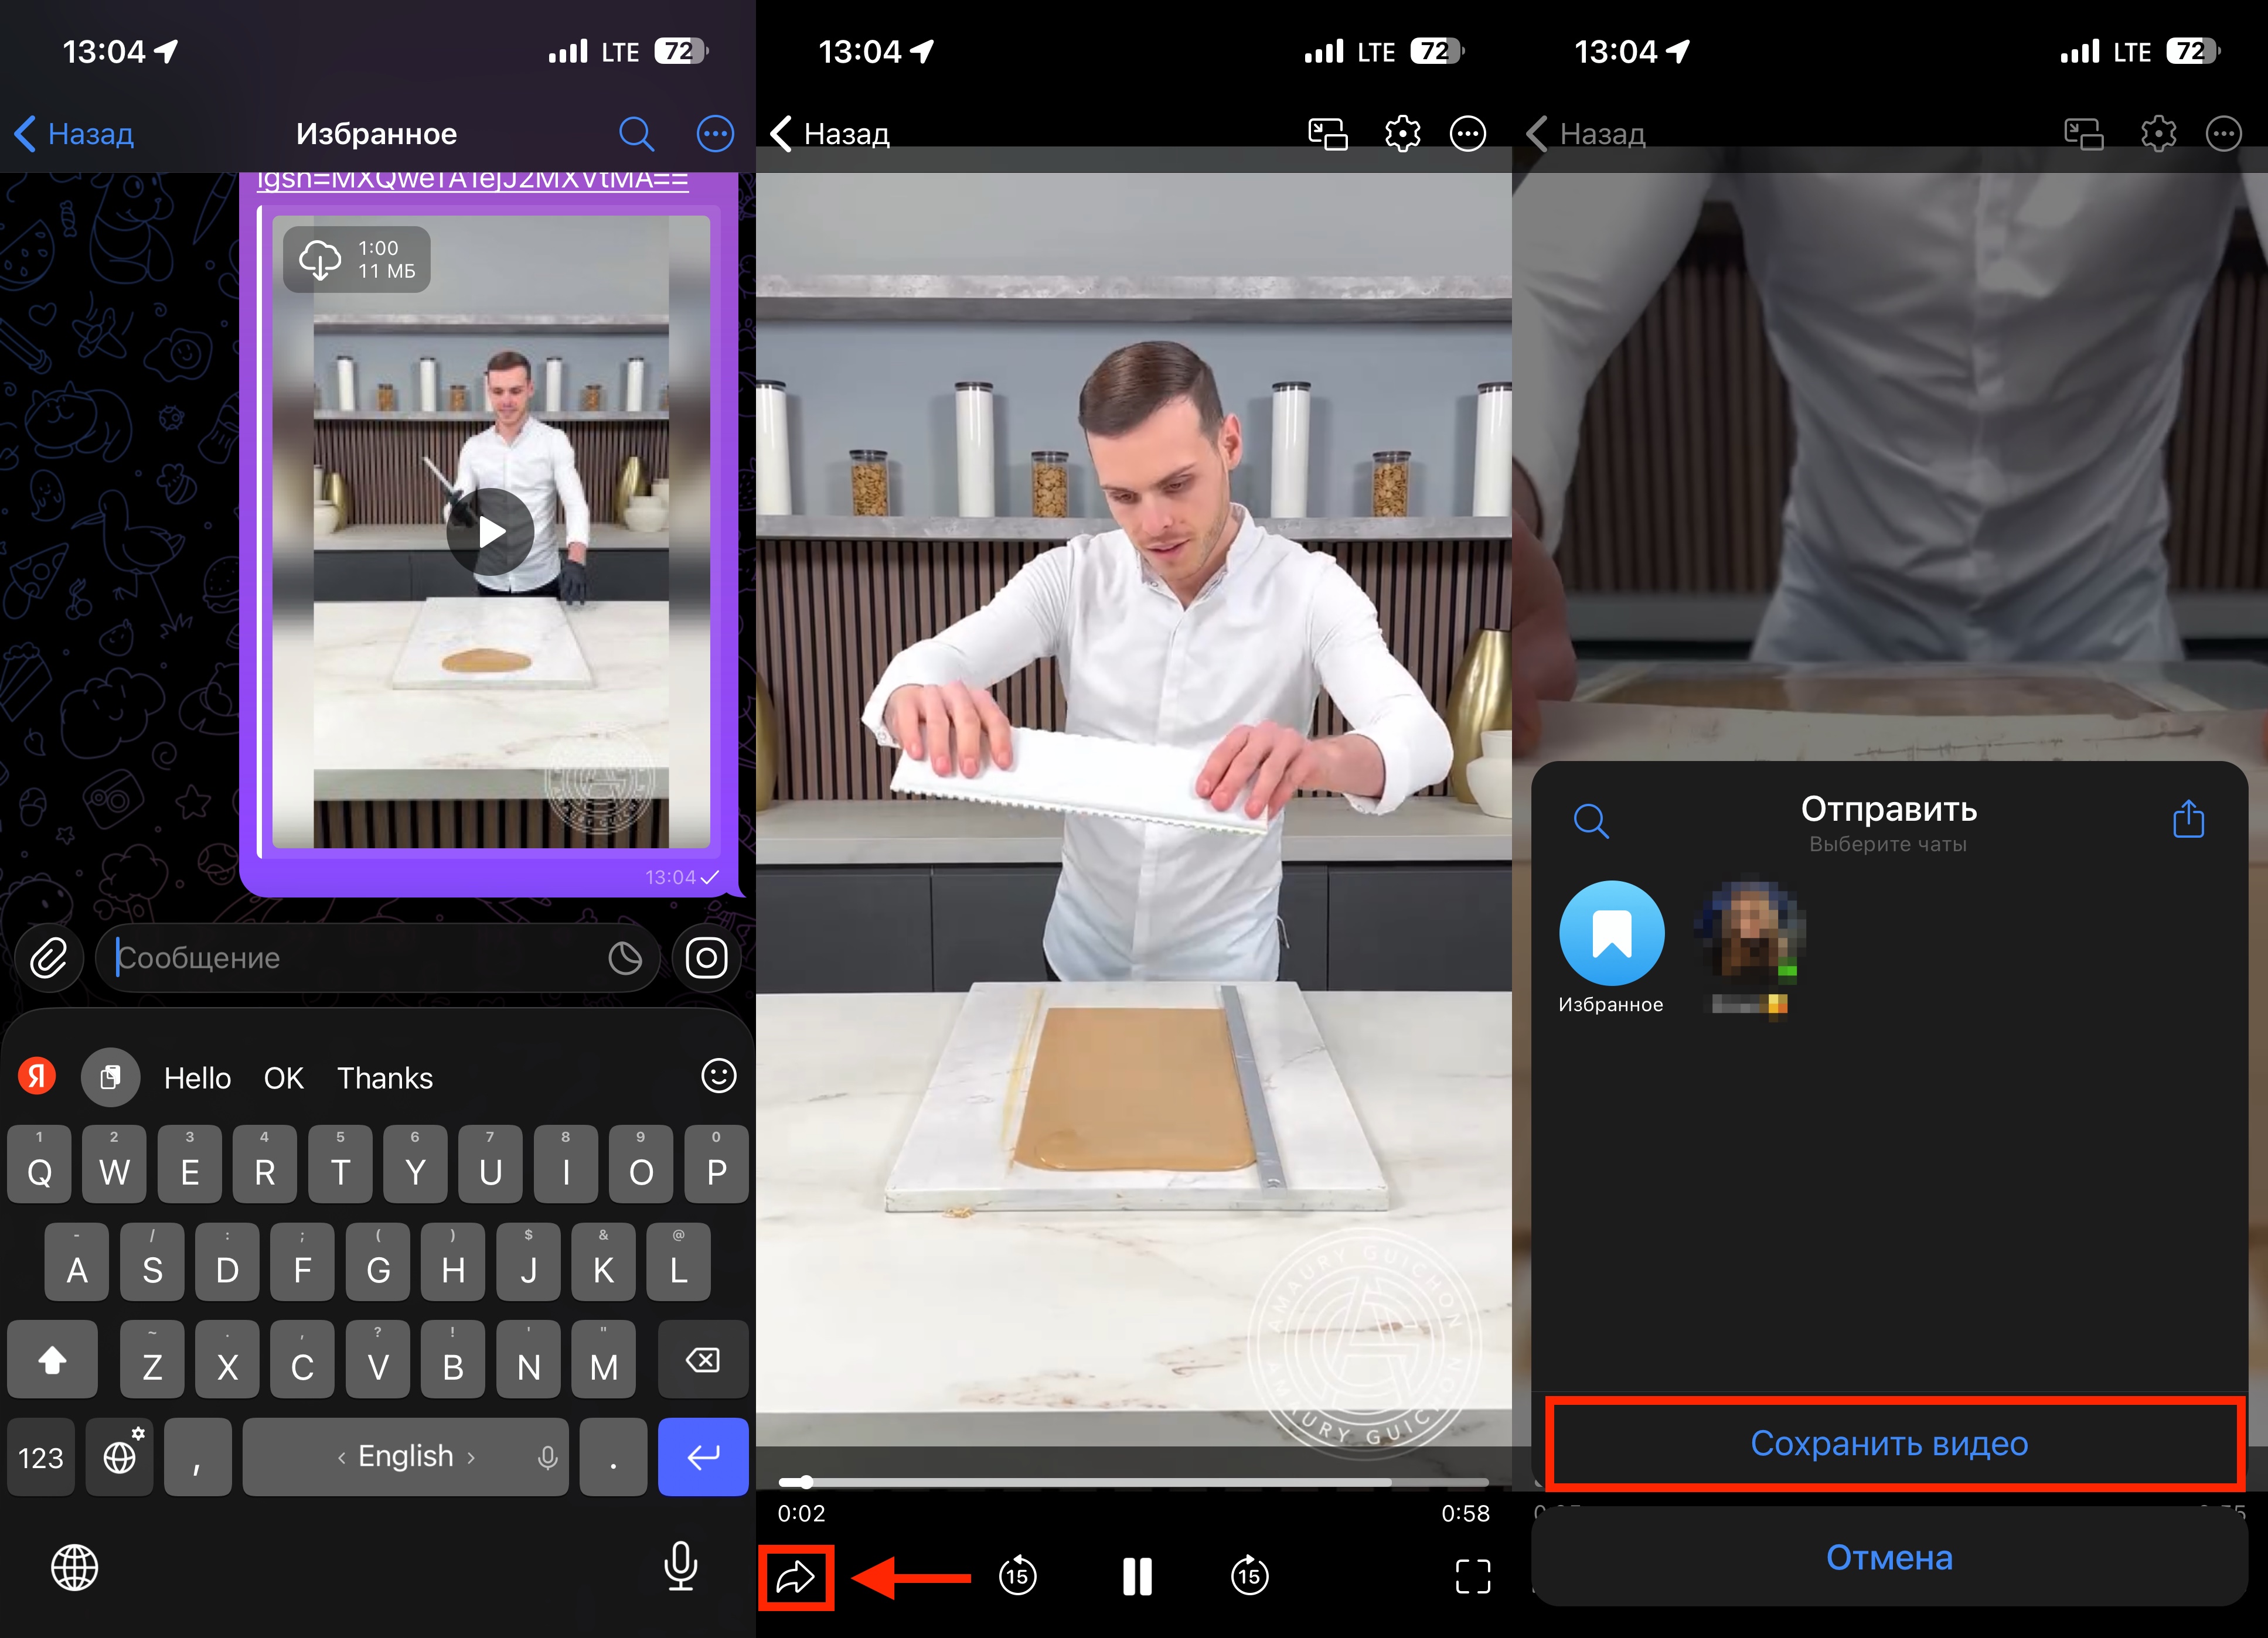The image size is (2268, 1638).
Task: Rewind video by 15 seconds
Action: 1018,1577
